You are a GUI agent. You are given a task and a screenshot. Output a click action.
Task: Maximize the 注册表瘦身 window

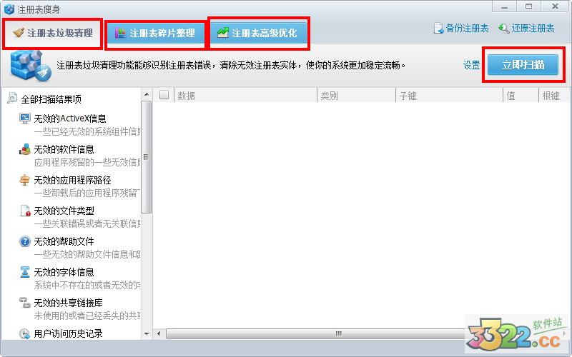click(528, 6)
